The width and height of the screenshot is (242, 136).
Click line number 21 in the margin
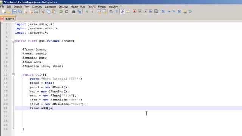6,108
